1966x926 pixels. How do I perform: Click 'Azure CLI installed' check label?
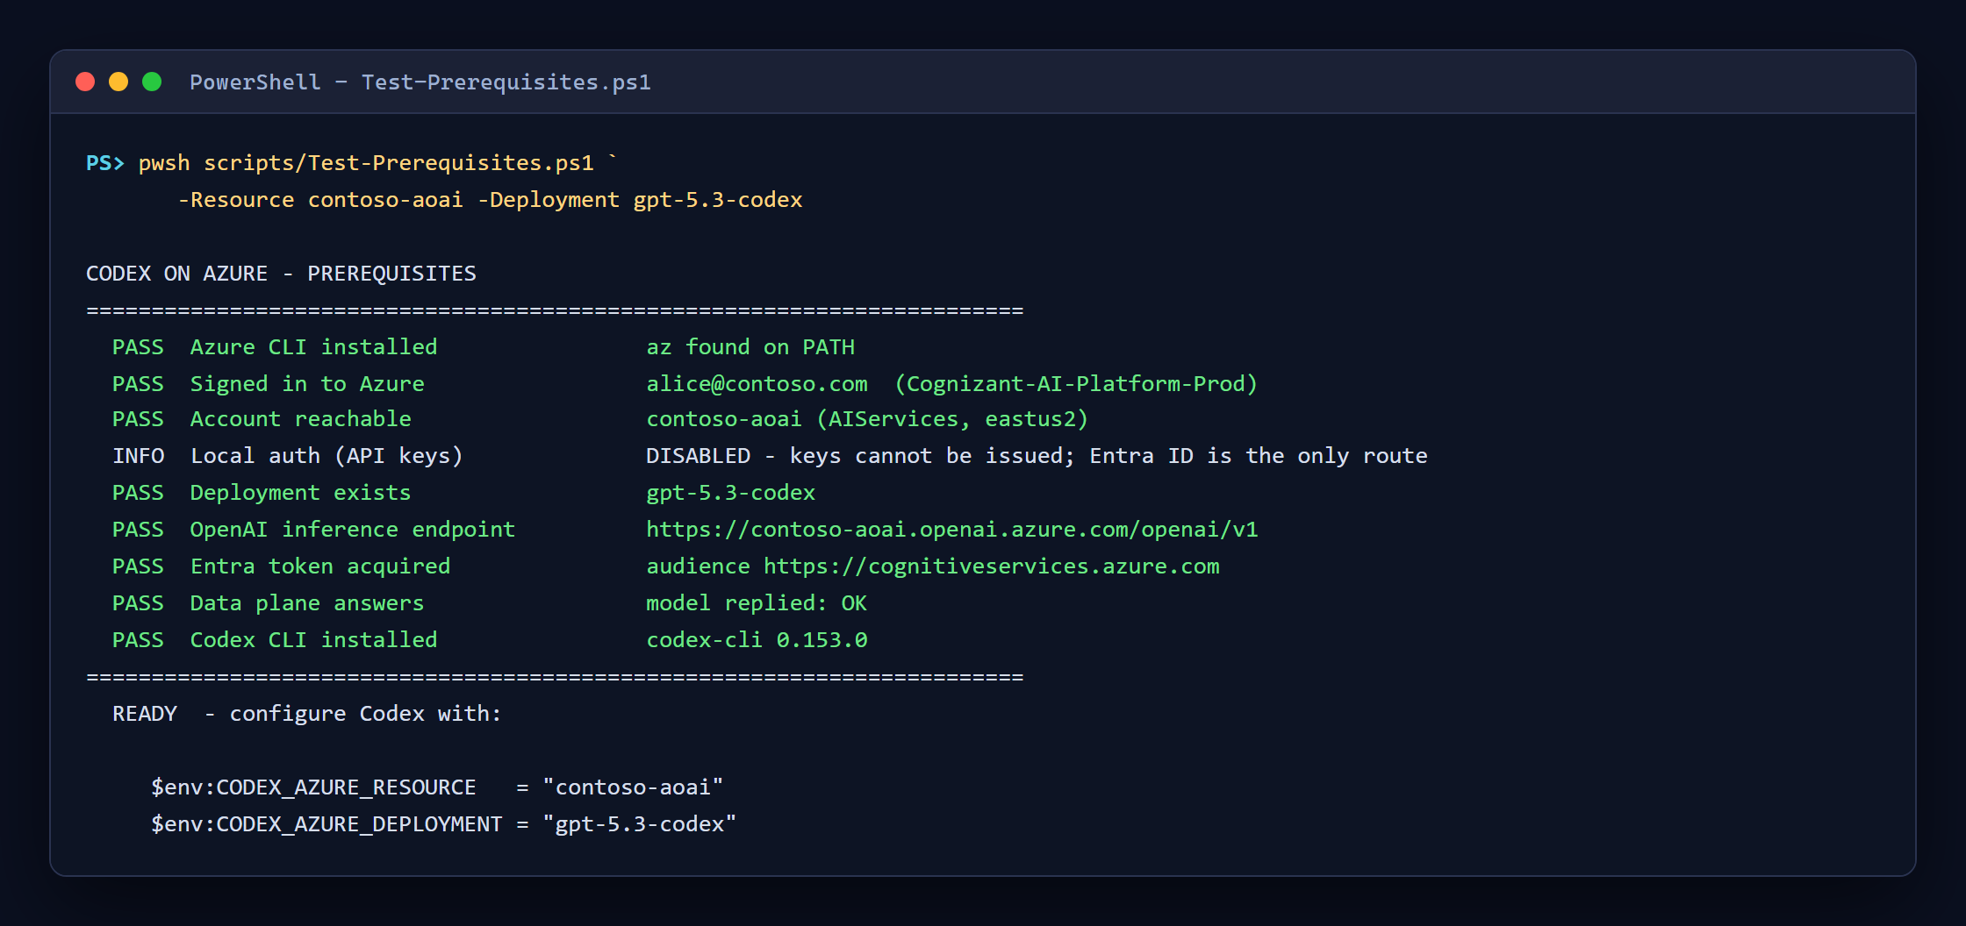coord(313,347)
